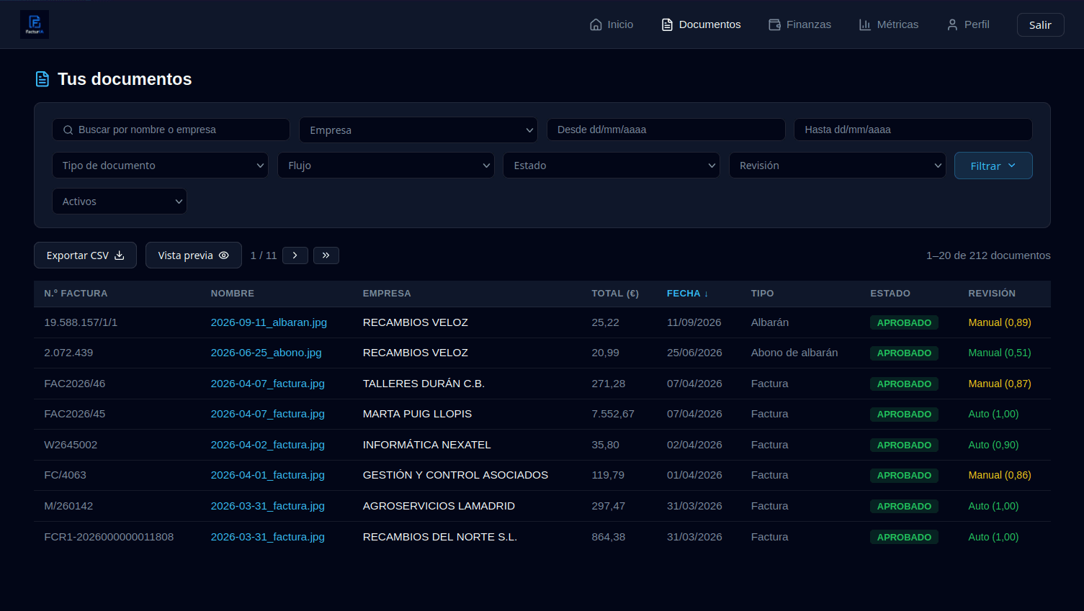Focus the Desde date field
The image size is (1084, 611).
click(x=666, y=130)
